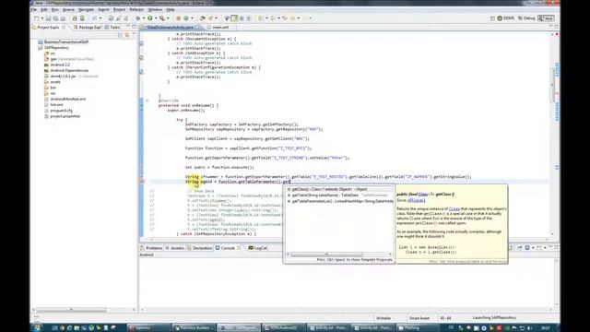
Task: Click the green Run toolbar button
Action: (150, 18)
